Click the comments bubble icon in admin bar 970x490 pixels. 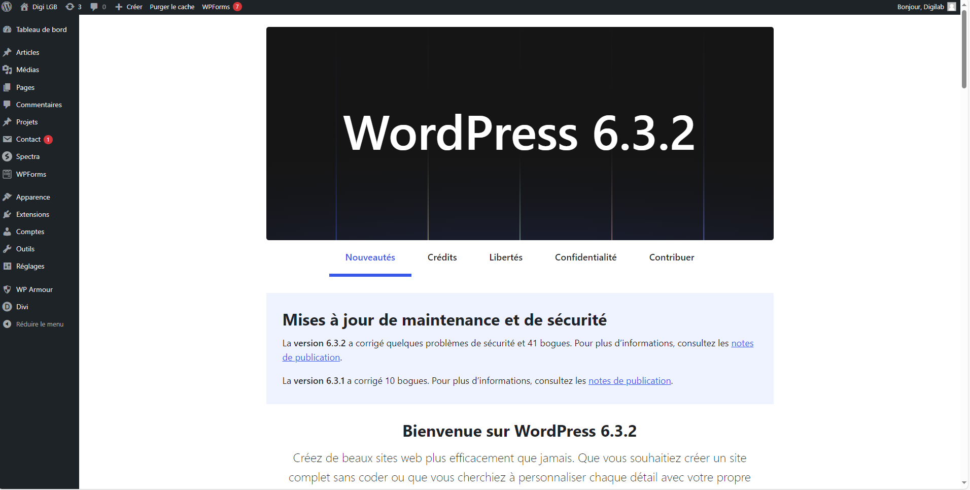pyautogui.click(x=94, y=7)
